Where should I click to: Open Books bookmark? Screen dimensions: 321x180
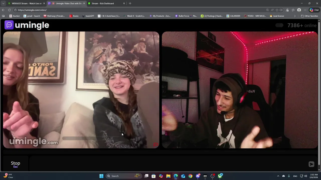[74, 16]
